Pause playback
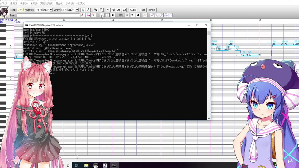Screen dimensions: 299x168 pos(107,15)
